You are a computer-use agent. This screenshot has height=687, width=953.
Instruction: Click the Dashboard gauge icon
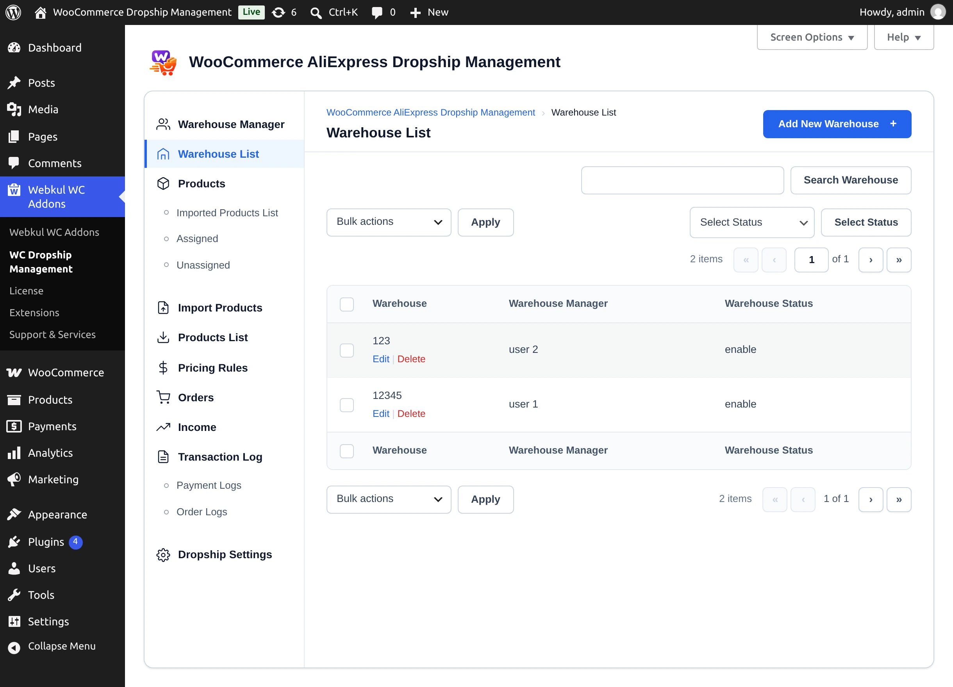14,48
